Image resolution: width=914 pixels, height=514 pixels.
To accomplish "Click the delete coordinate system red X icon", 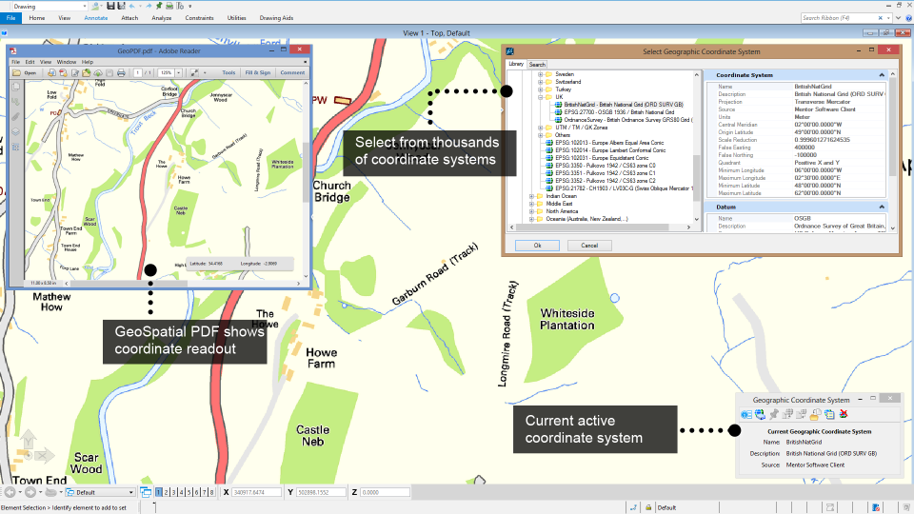I will click(844, 414).
